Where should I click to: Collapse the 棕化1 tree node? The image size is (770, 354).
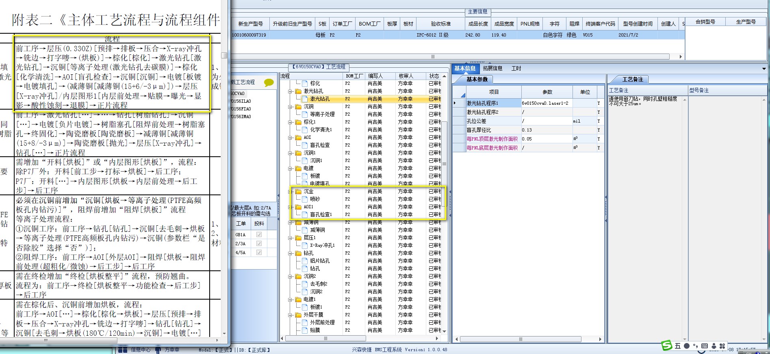click(291, 122)
